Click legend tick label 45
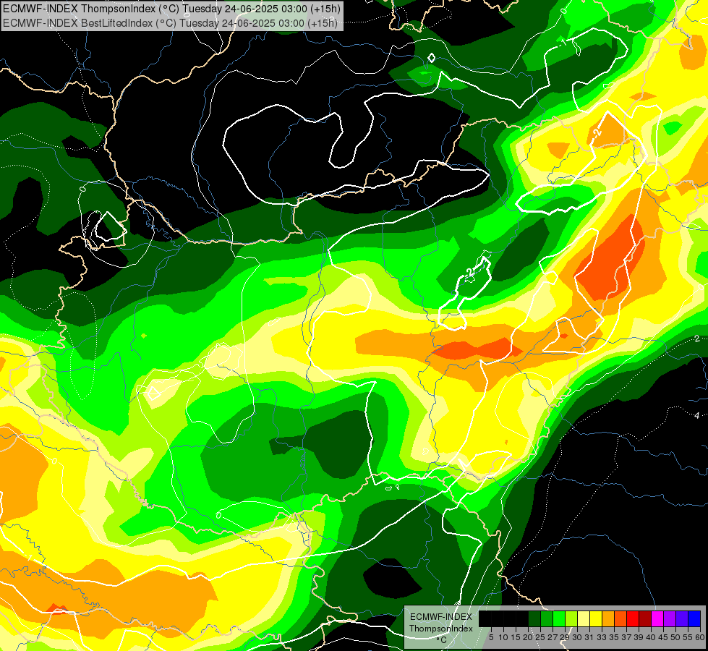This screenshot has height=651, width=708. click(x=664, y=637)
